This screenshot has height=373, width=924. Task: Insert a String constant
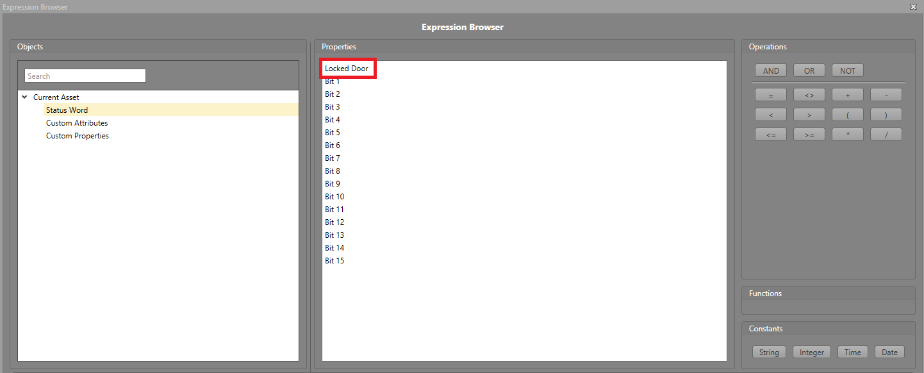tap(769, 352)
